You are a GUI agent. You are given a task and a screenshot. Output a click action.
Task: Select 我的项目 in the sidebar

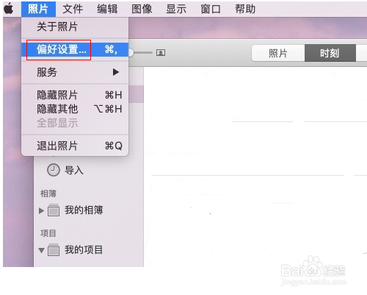tap(84, 250)
